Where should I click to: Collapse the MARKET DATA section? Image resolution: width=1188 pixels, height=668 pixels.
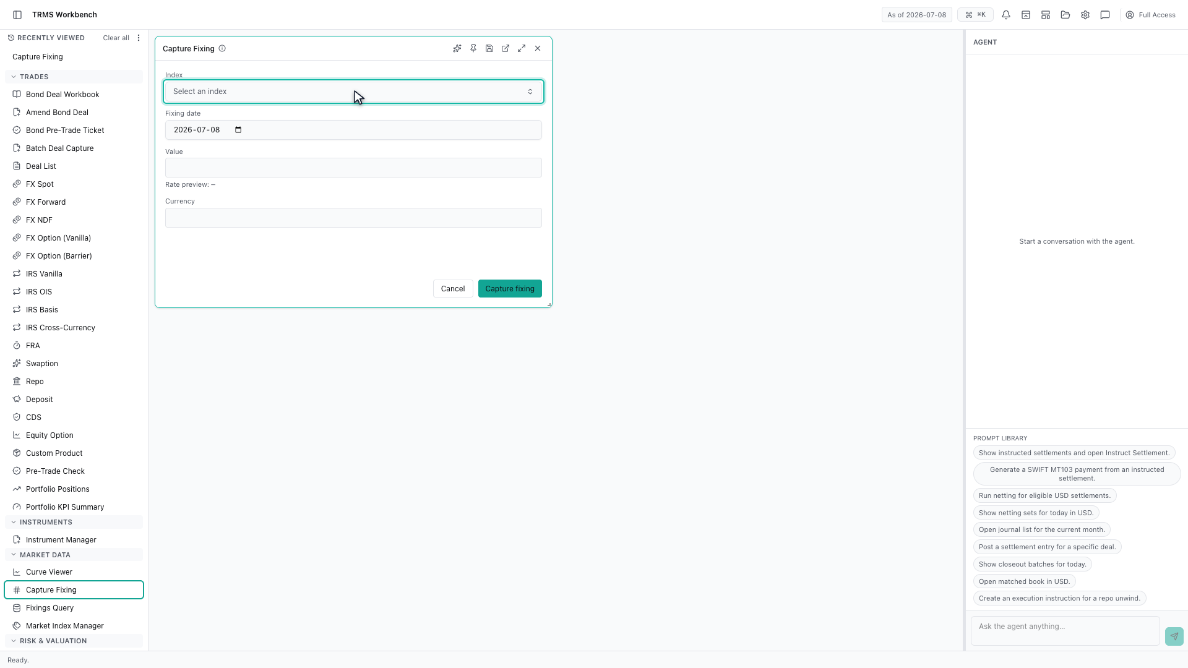point(74,555)
